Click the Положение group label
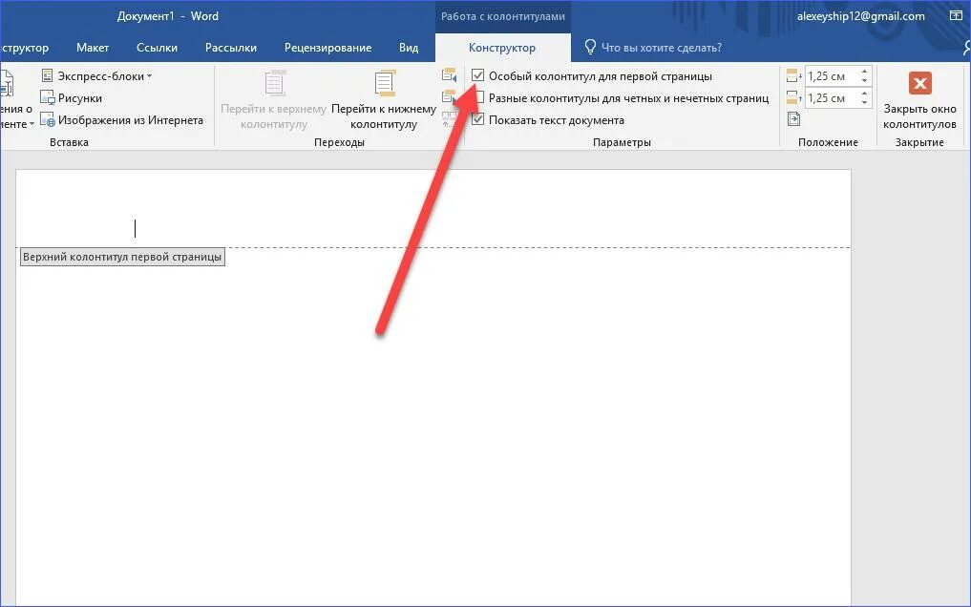 click(828, 142)
